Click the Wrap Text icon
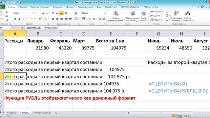The width and height of the screenshot is (210, 118). [76, 13]
